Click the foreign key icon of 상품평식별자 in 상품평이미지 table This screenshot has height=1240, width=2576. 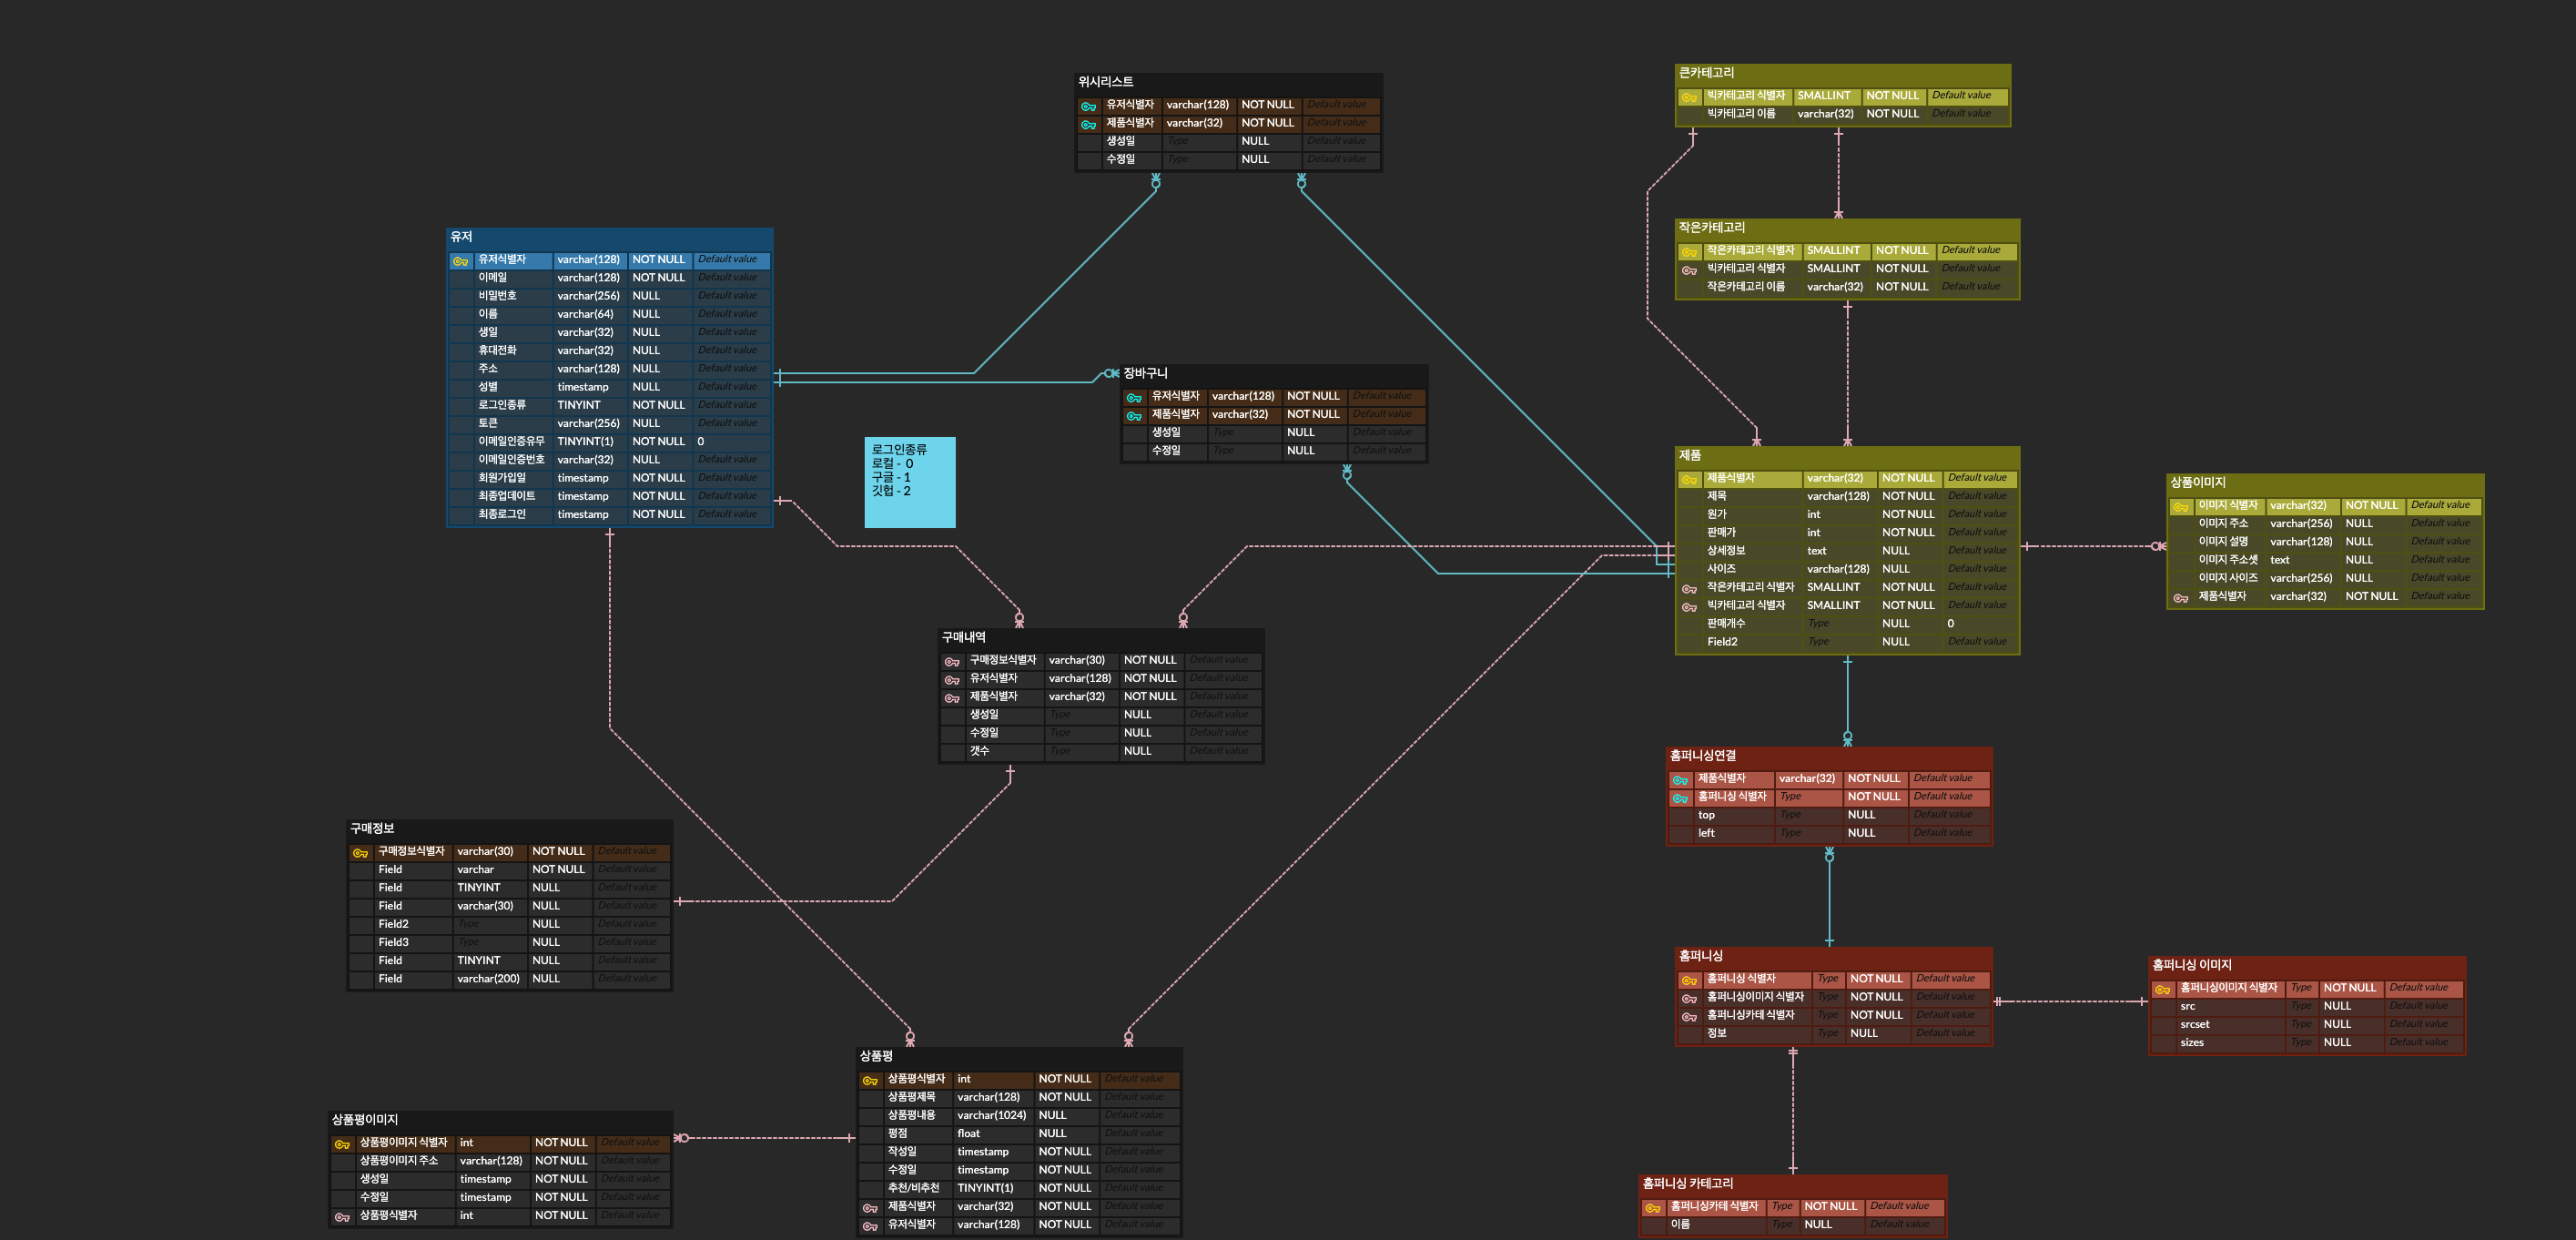342,1217
